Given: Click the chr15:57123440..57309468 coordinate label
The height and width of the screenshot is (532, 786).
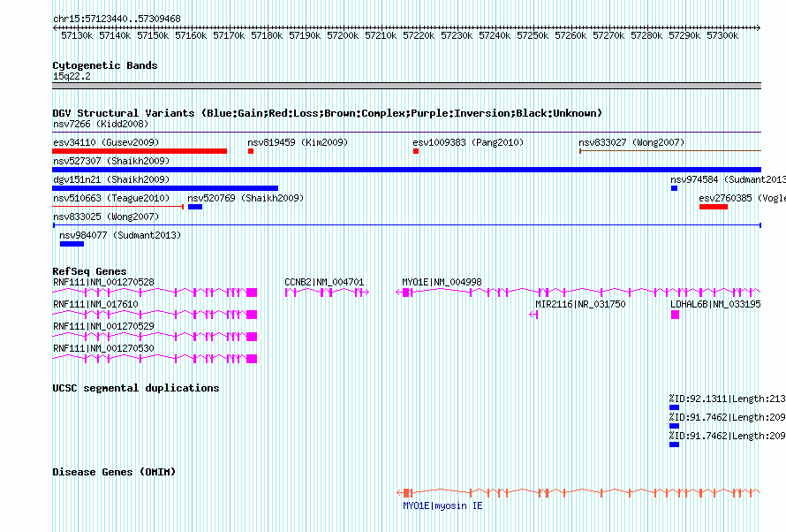Looking at the screenshot, I should [x=117, y=19].
